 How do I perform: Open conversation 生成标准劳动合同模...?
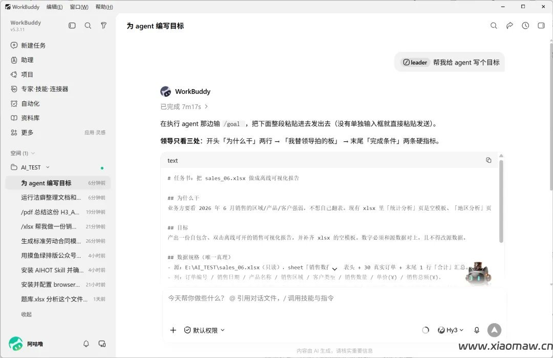tap(58, 241)
